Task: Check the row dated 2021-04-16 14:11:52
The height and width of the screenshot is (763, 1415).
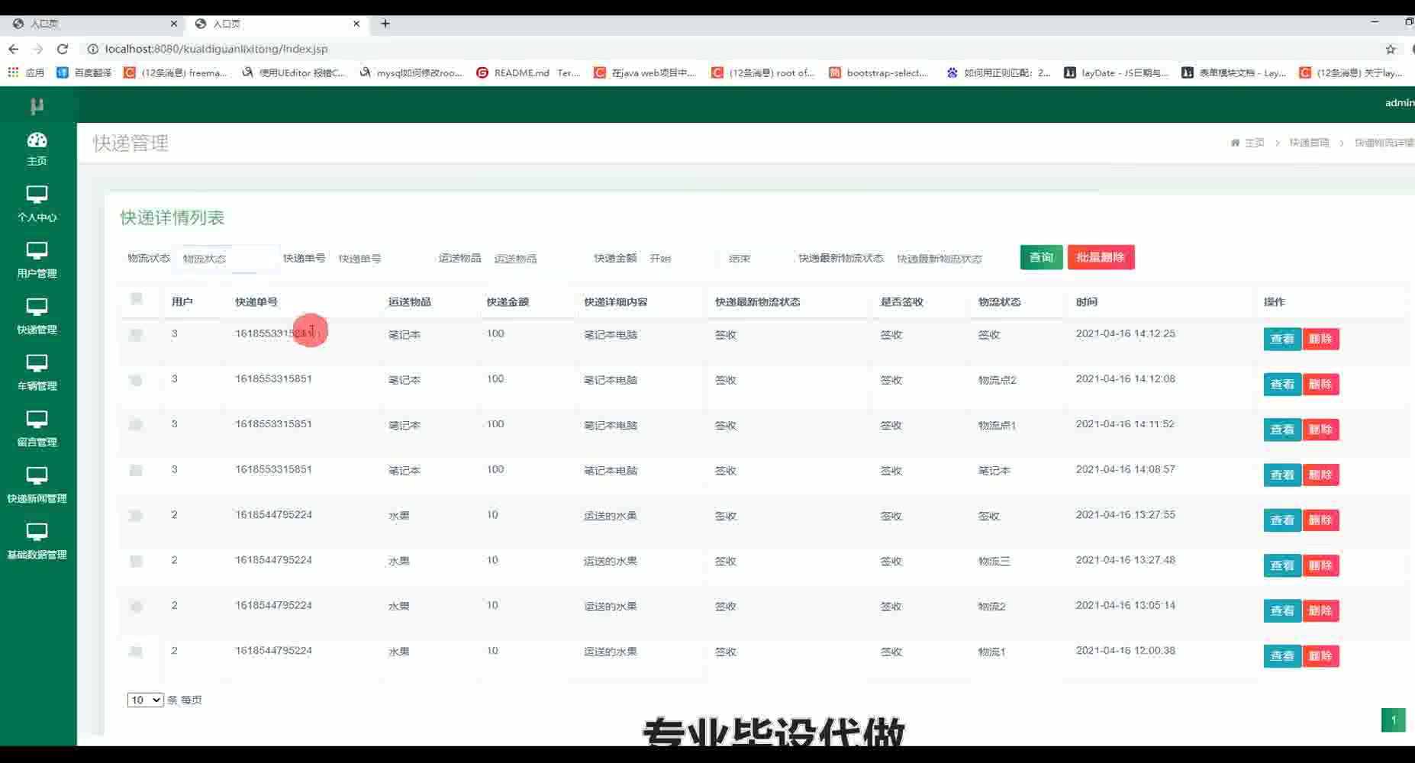Action: (x=136, y=425)
